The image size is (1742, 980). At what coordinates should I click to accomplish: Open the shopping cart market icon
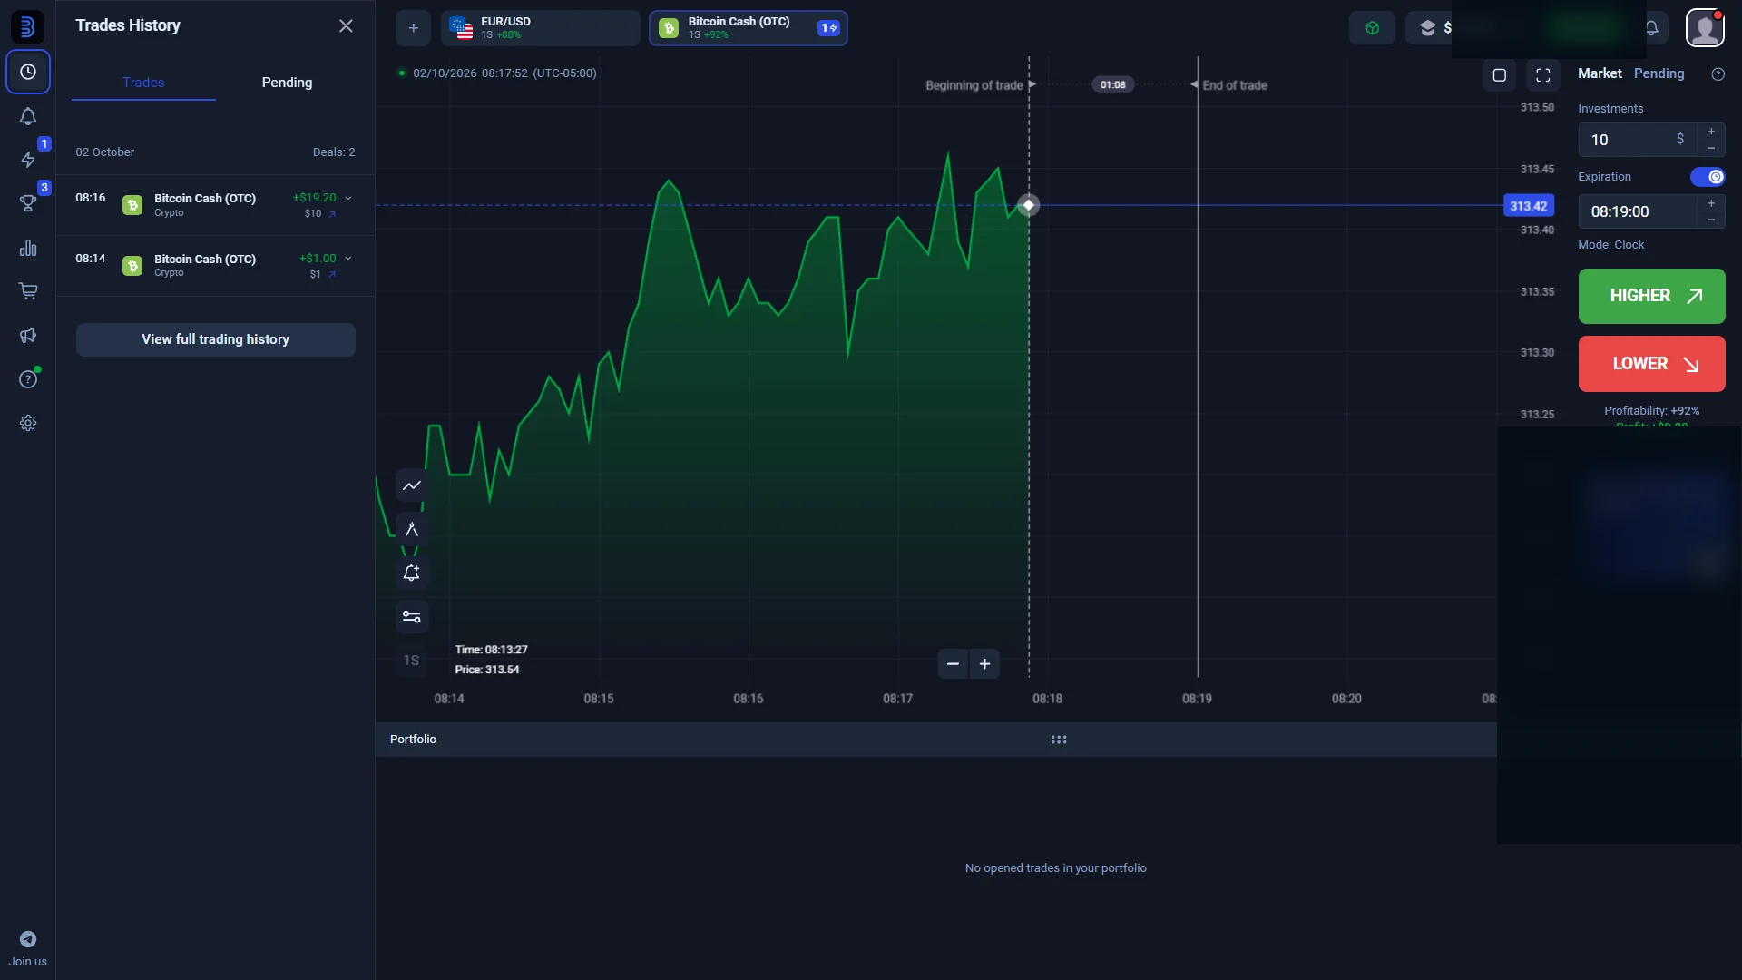click(x=28, y=291)
